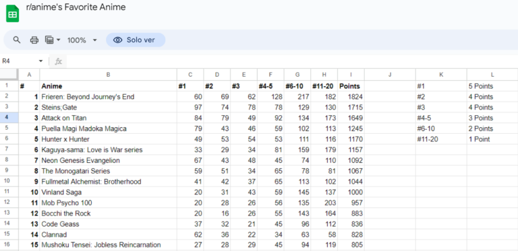
Task: Select column I header
Action: tap(351, 75)
